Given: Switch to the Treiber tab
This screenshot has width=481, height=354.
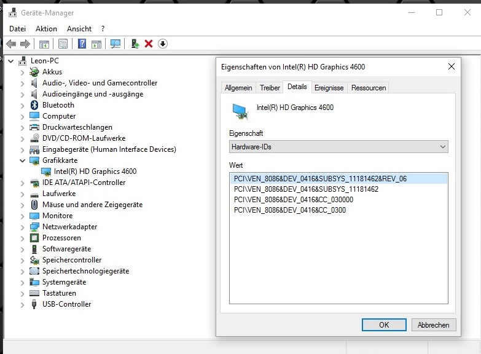Looking at the screenshot, I should [270, 88].
